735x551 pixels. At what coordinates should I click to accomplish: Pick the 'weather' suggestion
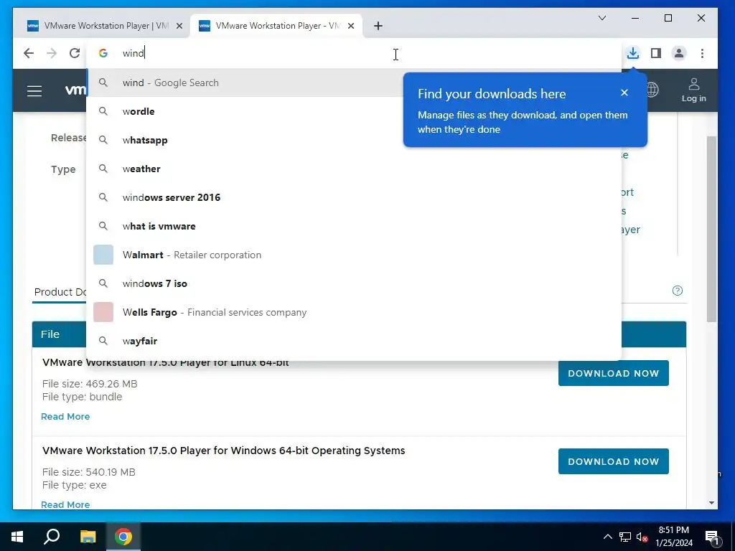354,169
